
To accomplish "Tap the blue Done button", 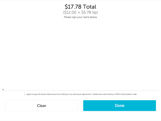I will (x=119, y=106).
